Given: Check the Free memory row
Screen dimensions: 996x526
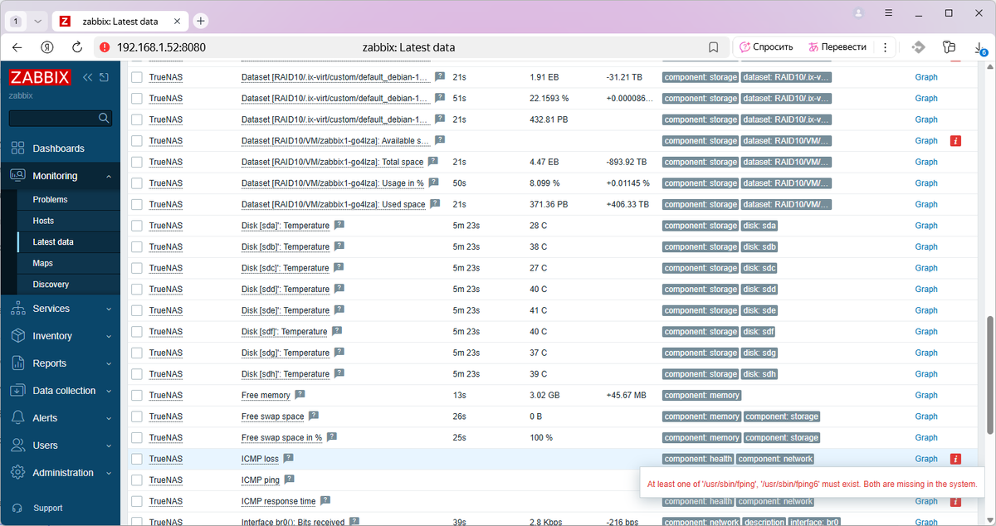Looking at the screenshot, I should tap(137, 396).
